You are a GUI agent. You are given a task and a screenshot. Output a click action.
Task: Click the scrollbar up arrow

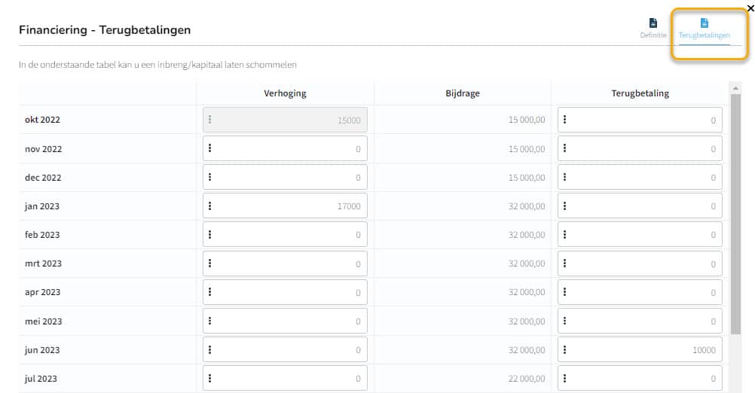[x=735, y=89]
